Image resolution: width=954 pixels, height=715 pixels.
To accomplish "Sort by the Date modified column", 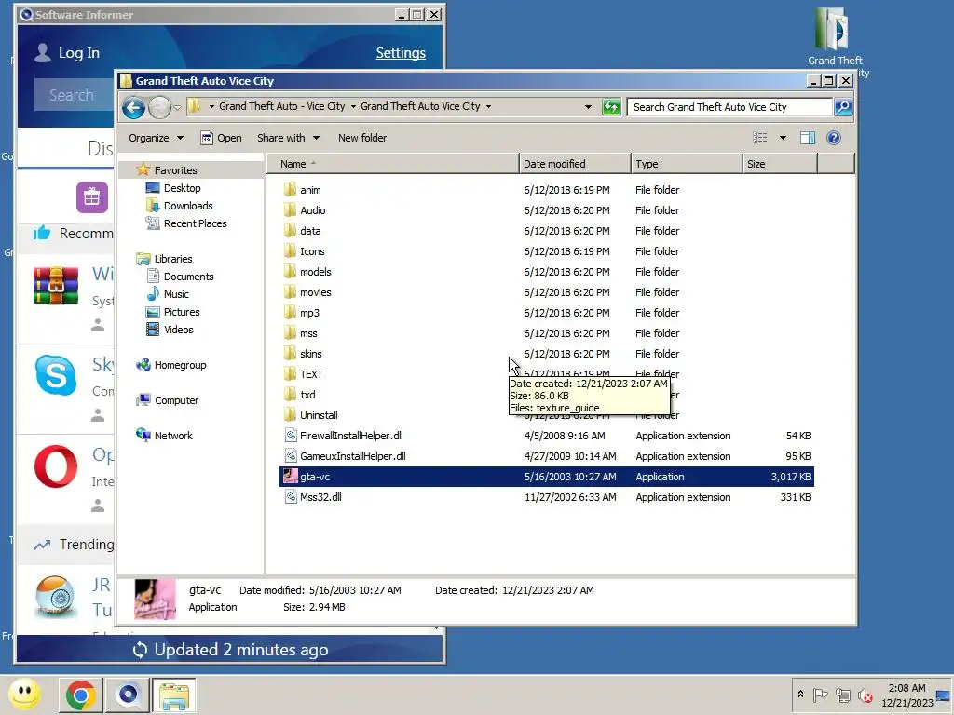I will [x=575, y=164].
